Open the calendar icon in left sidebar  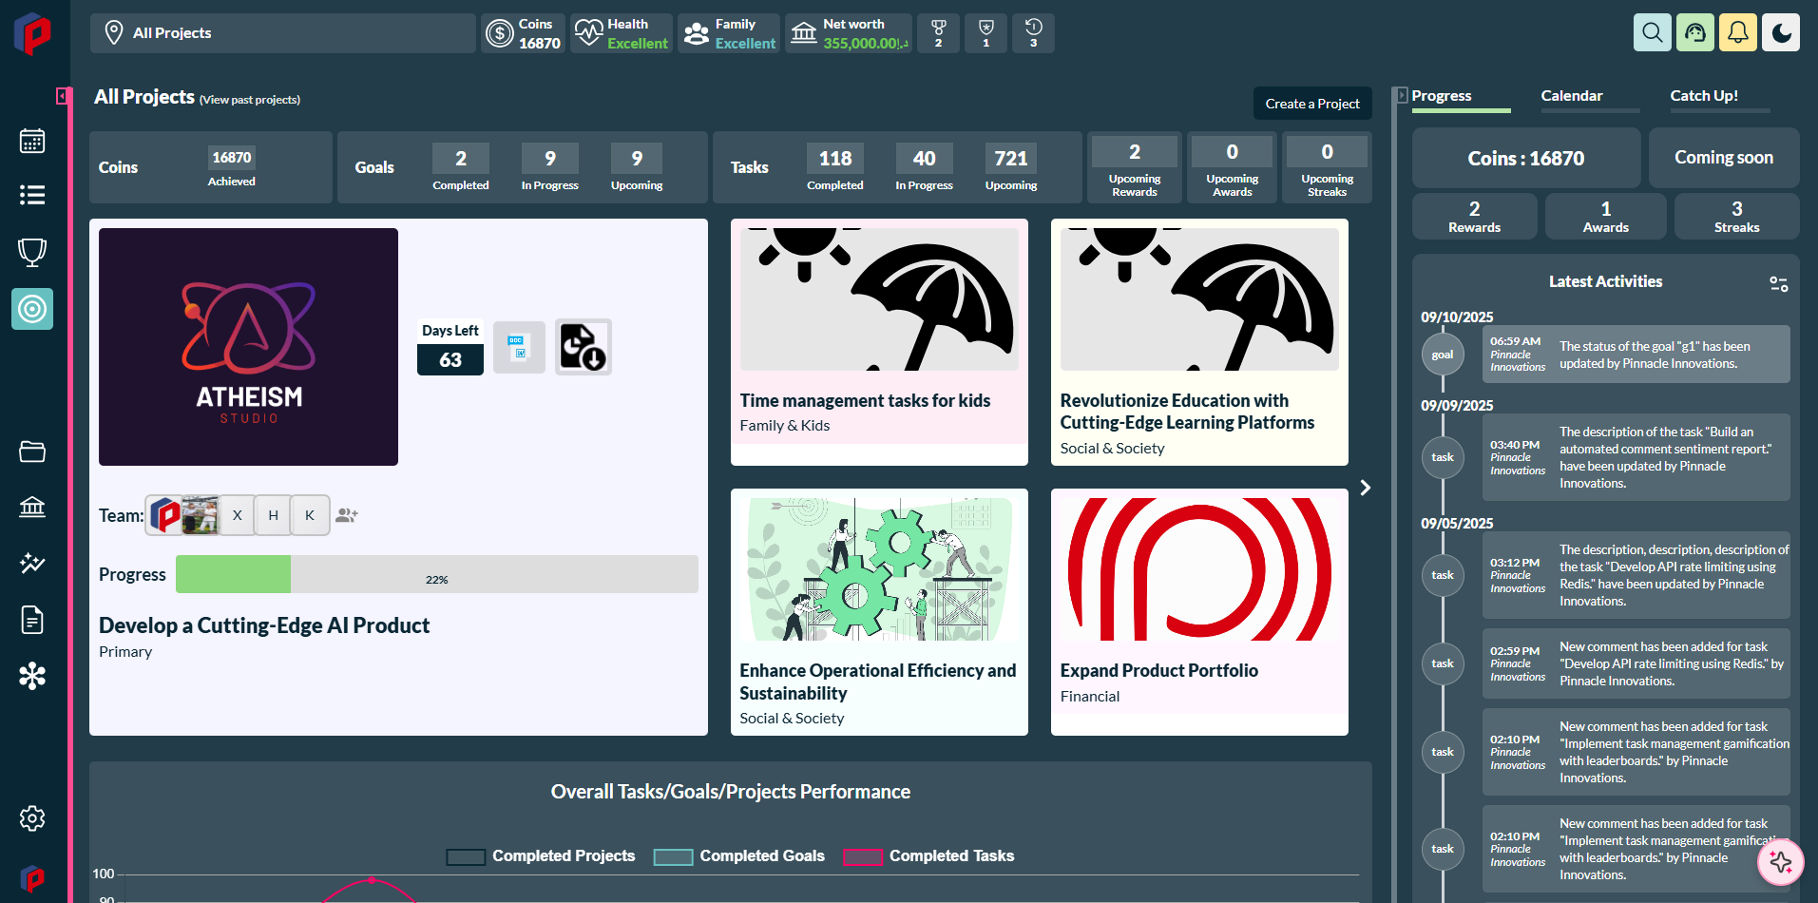tap(32, 142)
